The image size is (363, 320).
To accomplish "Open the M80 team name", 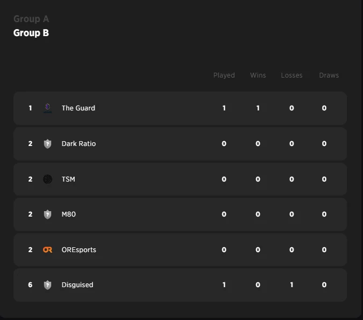I will point(68,214).
